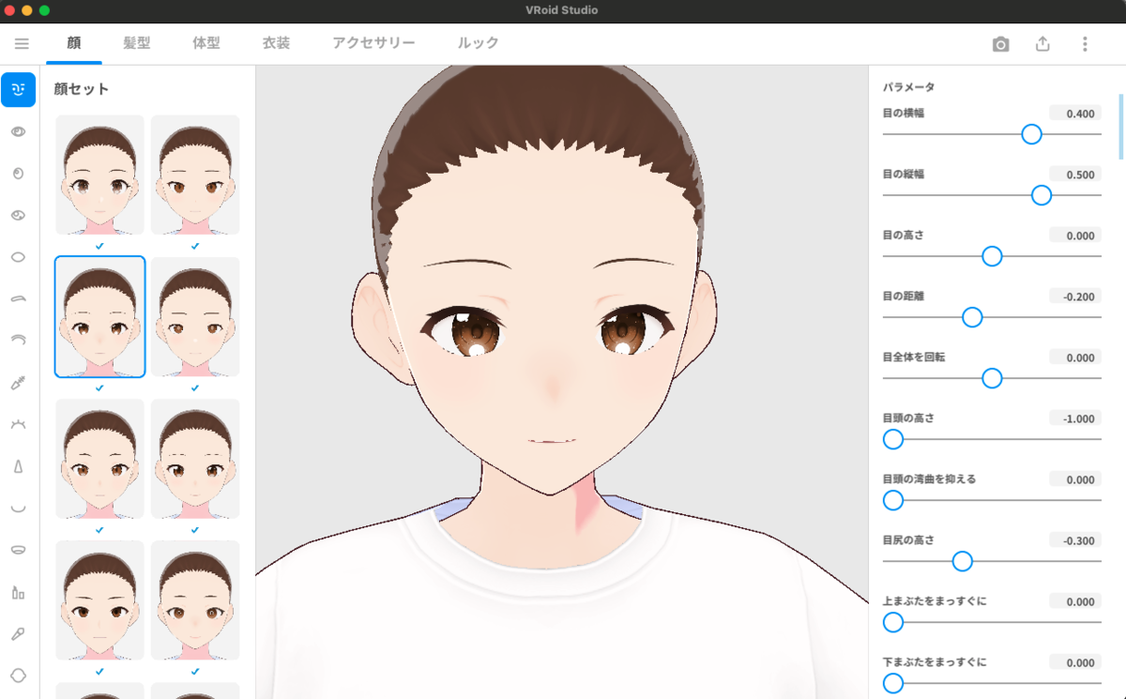Open the pupil customization icon

[x=18, y=174]
